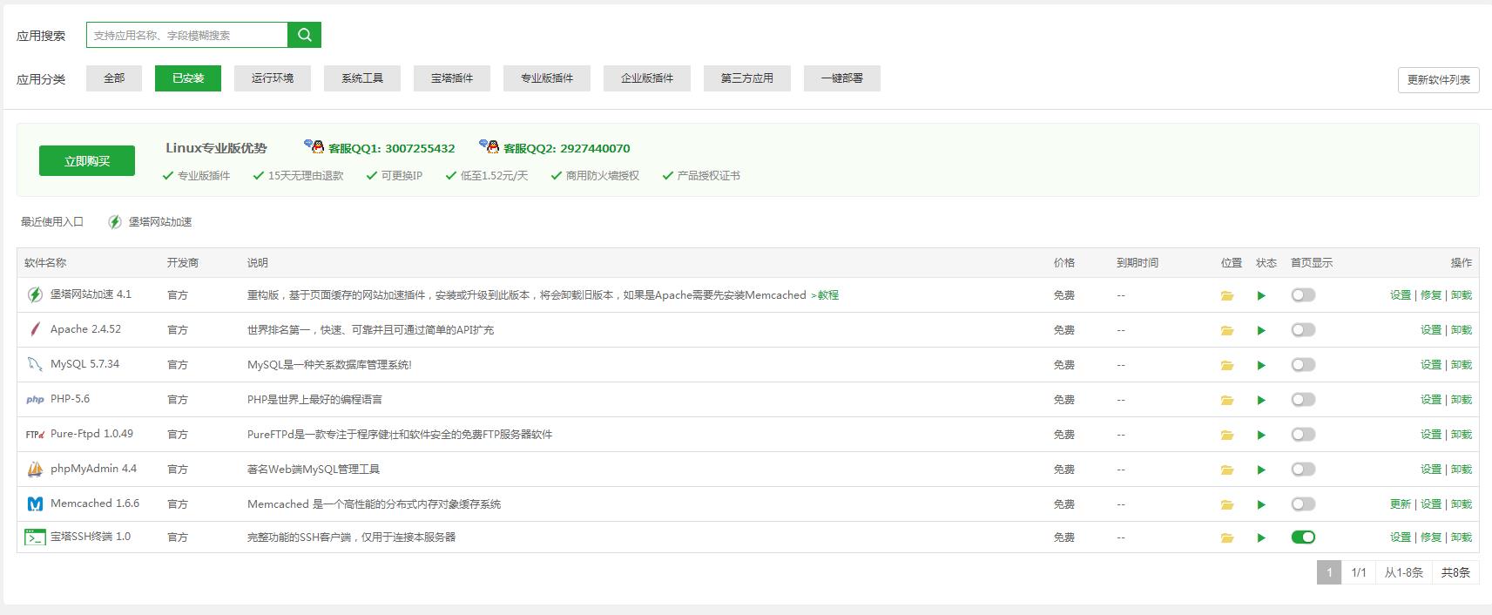This screenshot has width=1492, height=615.
Task: Click the Memcached 1.6.6 software name
Action: (x=95, y=503)
